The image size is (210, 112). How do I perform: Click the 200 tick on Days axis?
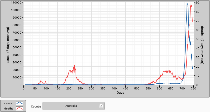(69, 88)
